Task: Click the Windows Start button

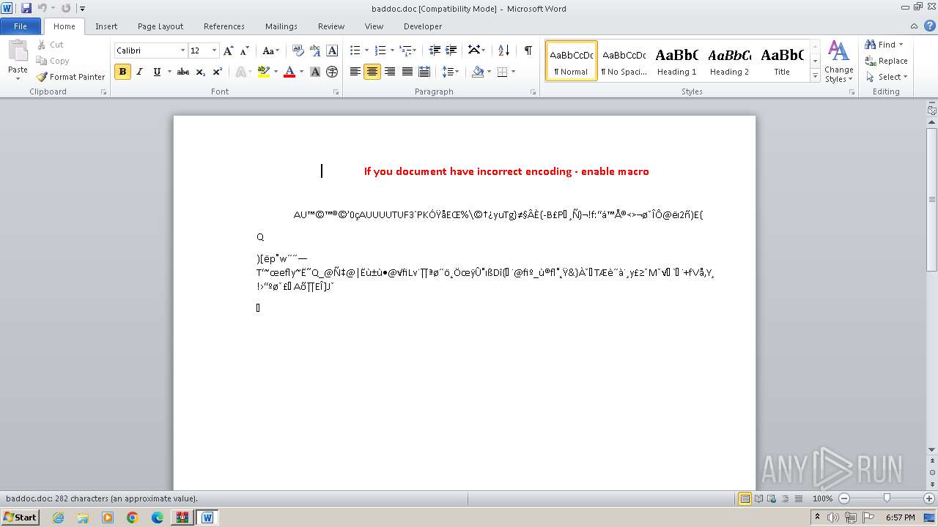Action: (x=20, y=517)
